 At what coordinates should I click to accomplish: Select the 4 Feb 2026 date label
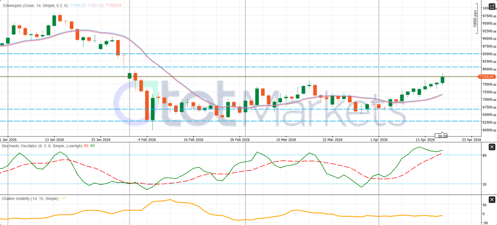coord(147,139)
